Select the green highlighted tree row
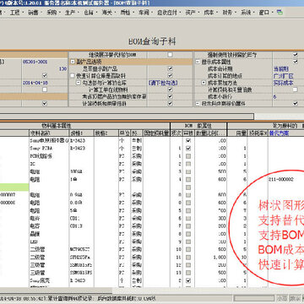This screenshot has width=304, height=304. coord(14,187)
